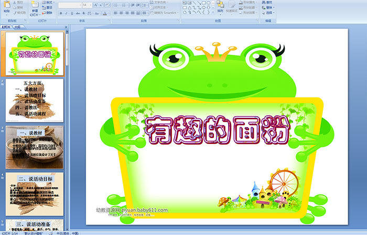Select the Oval shape in gallery

coord(208,3)
